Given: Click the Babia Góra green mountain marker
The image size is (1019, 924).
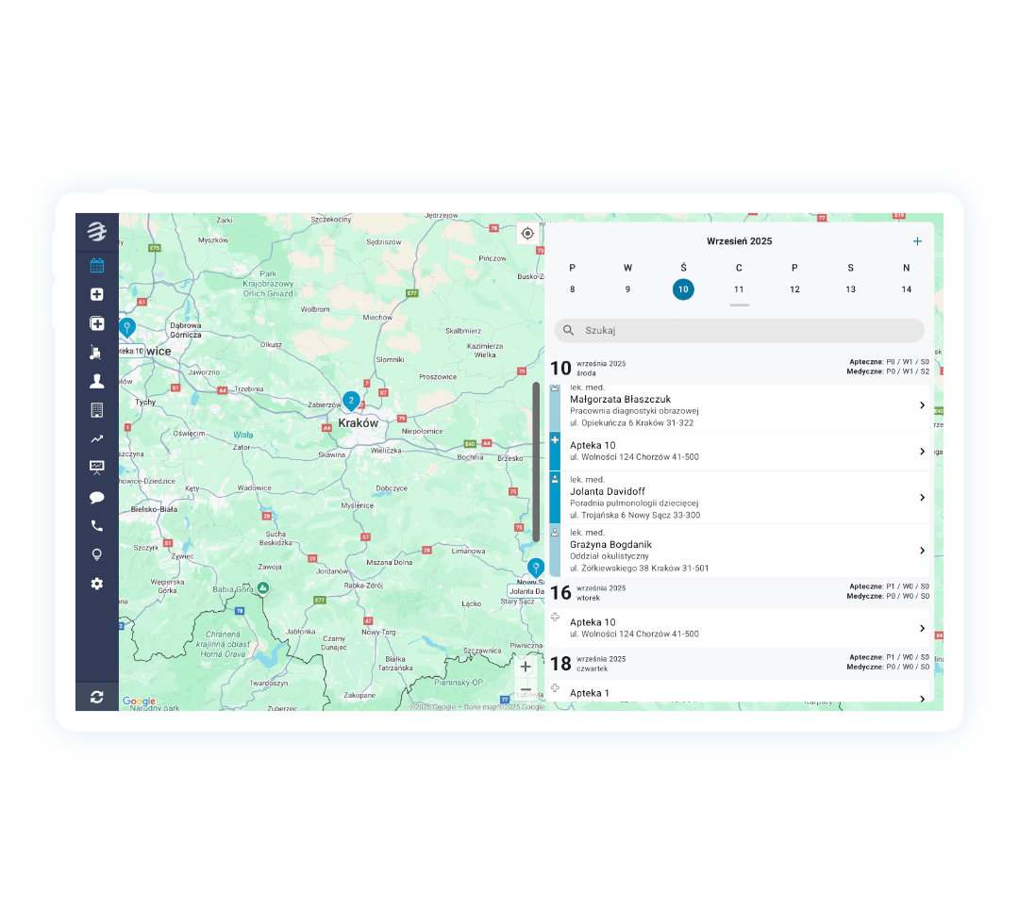Looking at the screenshot, I should [262, 588].
